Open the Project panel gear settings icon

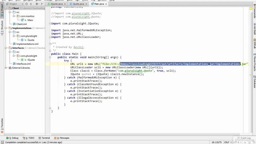pos(37,4)
